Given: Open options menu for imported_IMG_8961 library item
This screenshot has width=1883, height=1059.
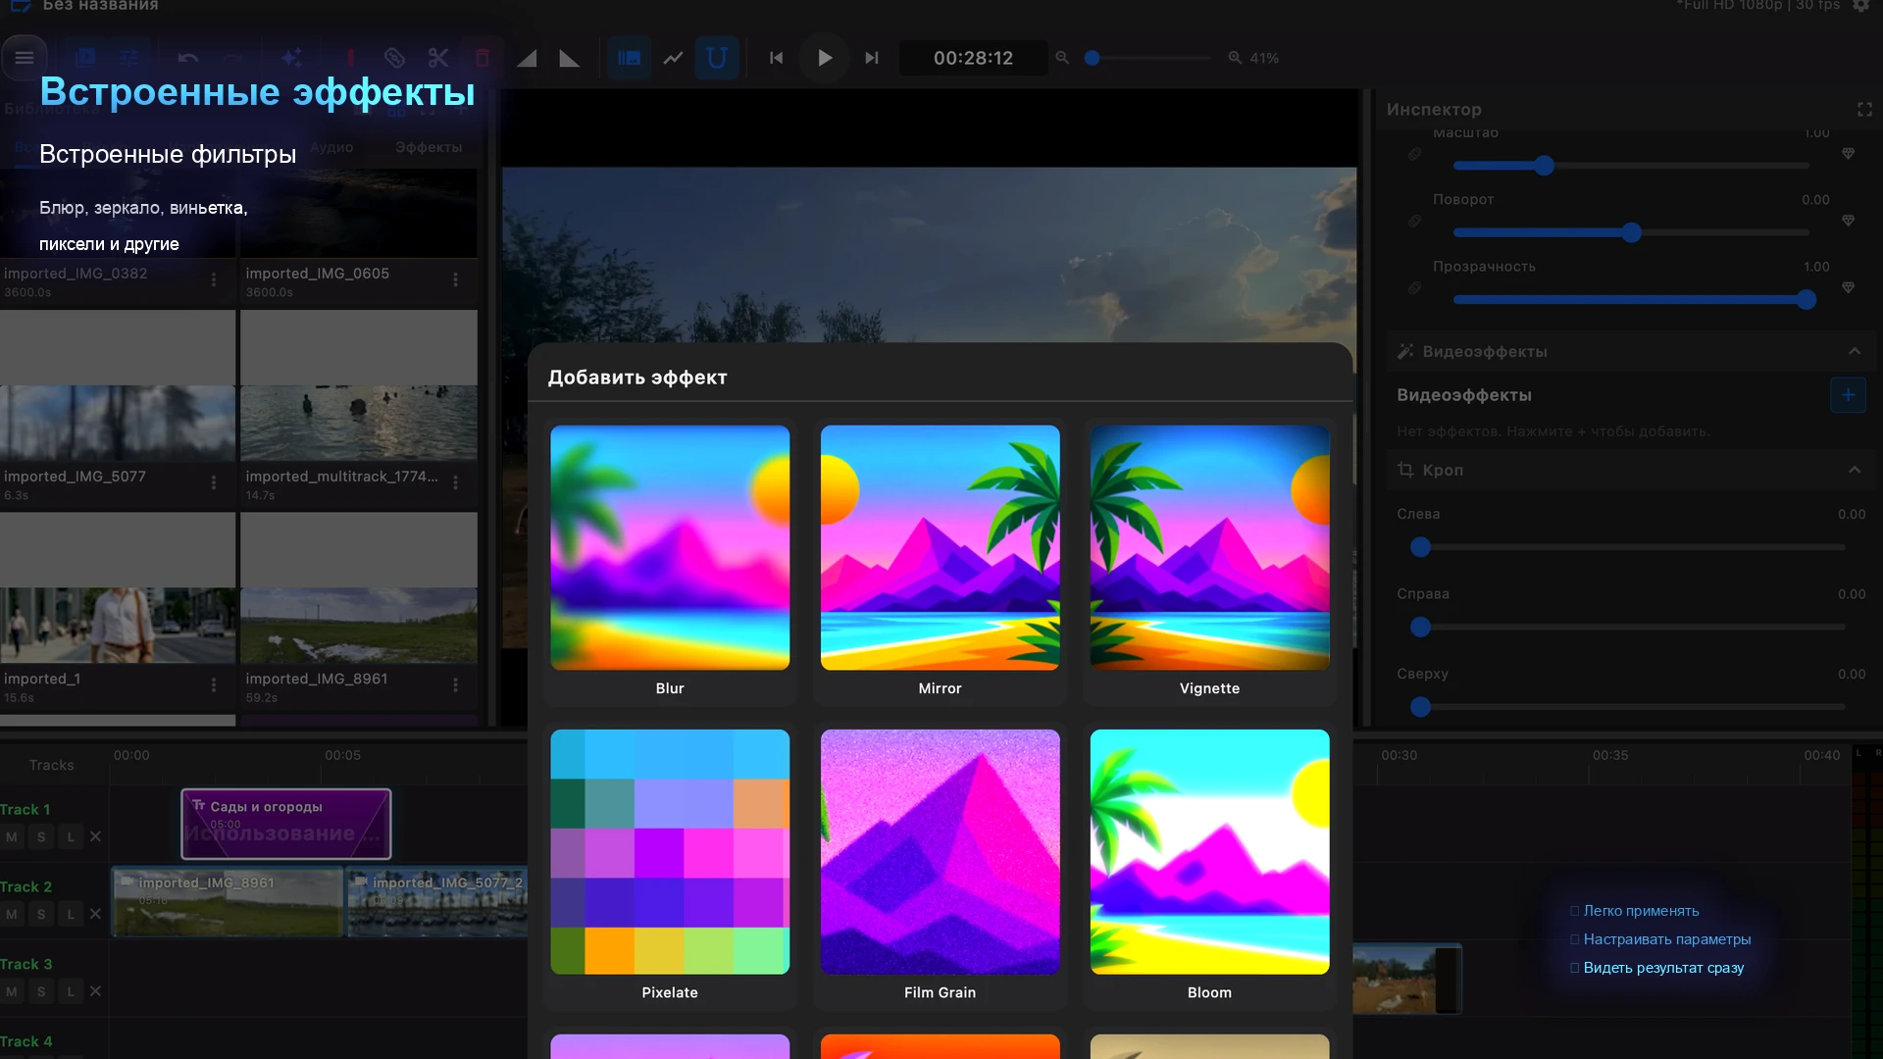Looking at the screenshot, I should click(x=455, y=685).
